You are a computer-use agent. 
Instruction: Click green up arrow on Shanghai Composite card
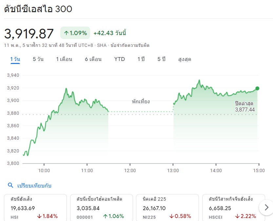(105, 216)
